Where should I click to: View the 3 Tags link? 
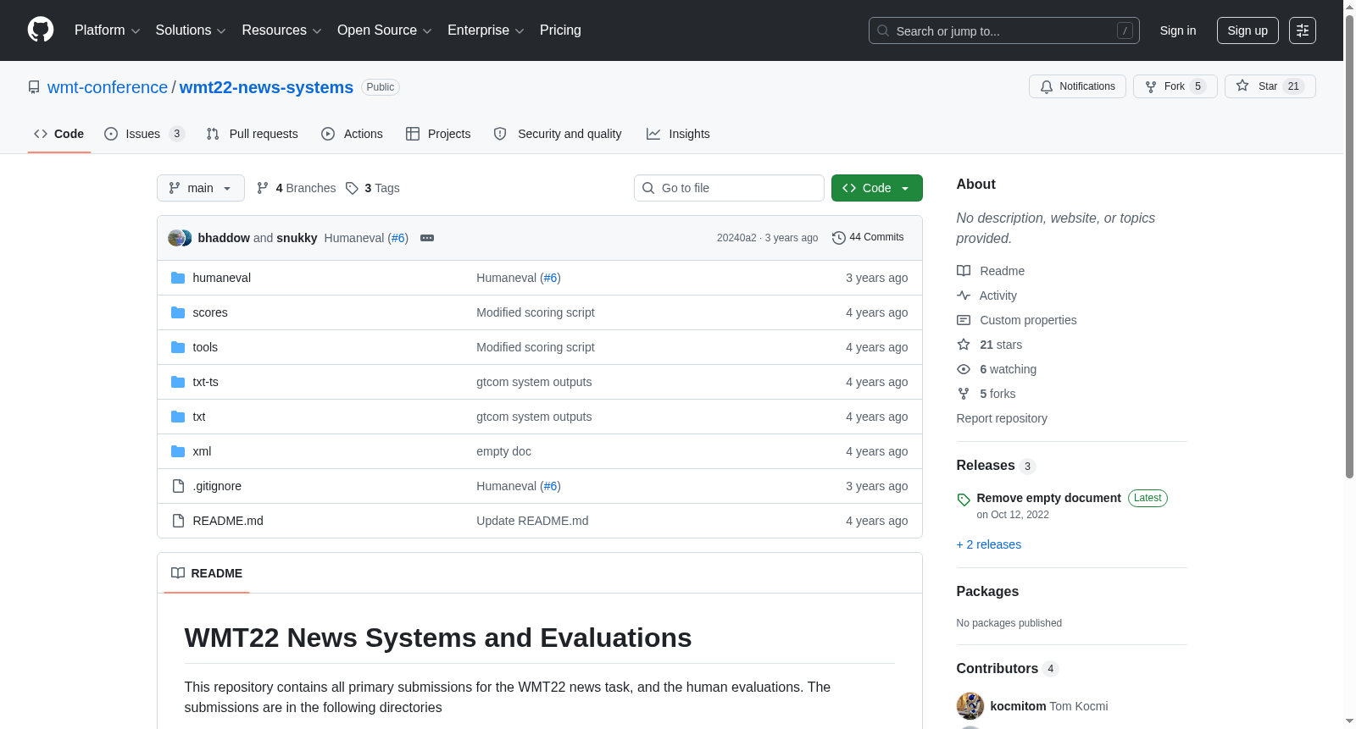[373, 188]
